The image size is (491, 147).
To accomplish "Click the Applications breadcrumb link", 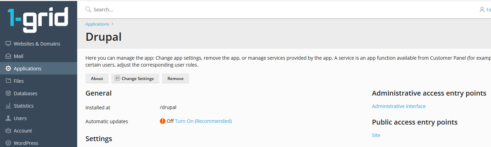I will click(97, 24).
